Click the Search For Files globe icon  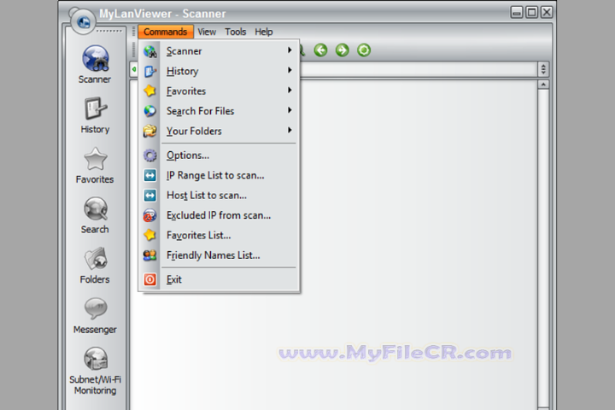(149, 111)
